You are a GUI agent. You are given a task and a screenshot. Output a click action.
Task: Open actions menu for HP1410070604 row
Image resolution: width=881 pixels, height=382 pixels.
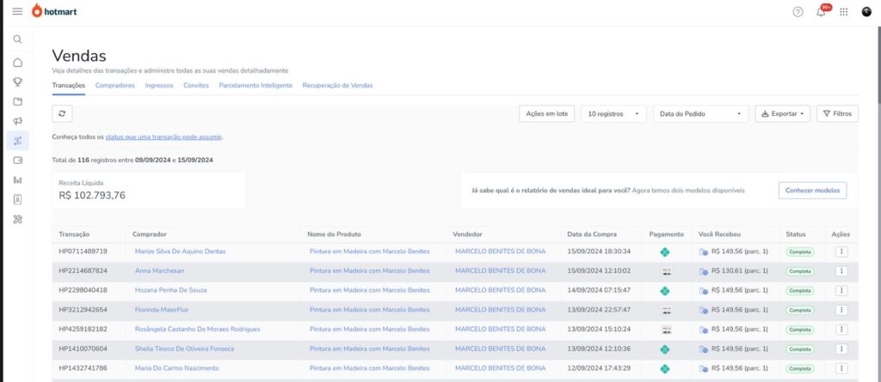coord(841,349)
